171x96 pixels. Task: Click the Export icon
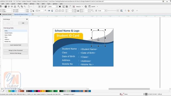(x=42, y=6)
